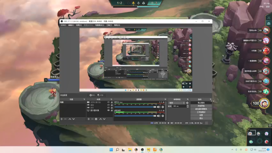Remove the selected scene with the minus icon
This screenshot has height=153, width=272.
[x=65, y=119]
